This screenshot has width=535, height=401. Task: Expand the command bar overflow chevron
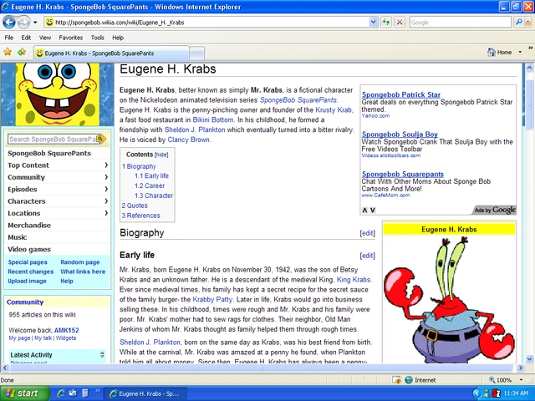pyautogui.click(x=531, y=48)
